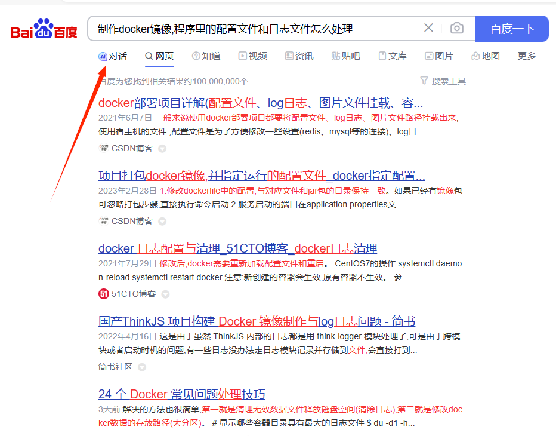
Task: Open the 地图 tab
Action: (486, 56)
